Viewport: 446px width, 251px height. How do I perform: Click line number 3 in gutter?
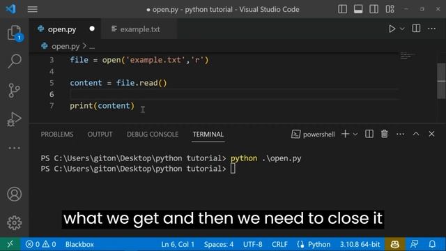coord(52,60)
